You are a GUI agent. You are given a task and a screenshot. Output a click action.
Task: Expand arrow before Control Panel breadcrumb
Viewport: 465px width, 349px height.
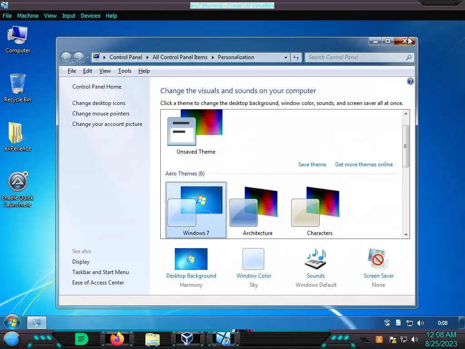[104, 57]
